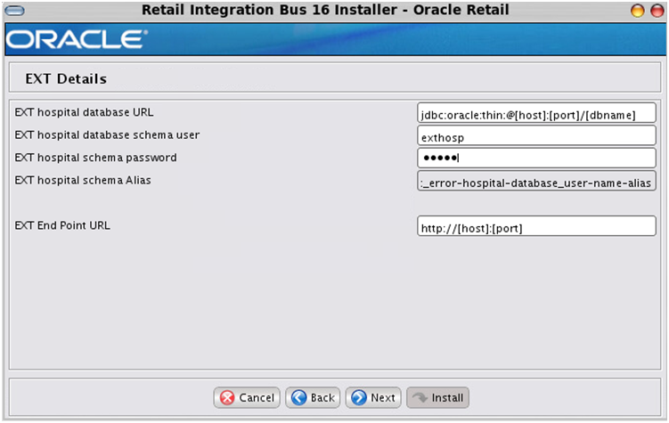The height and width of the screenshot is (423, 669).
Task: Click the red X icon on Cancel
Action: (x=227, y=397)
